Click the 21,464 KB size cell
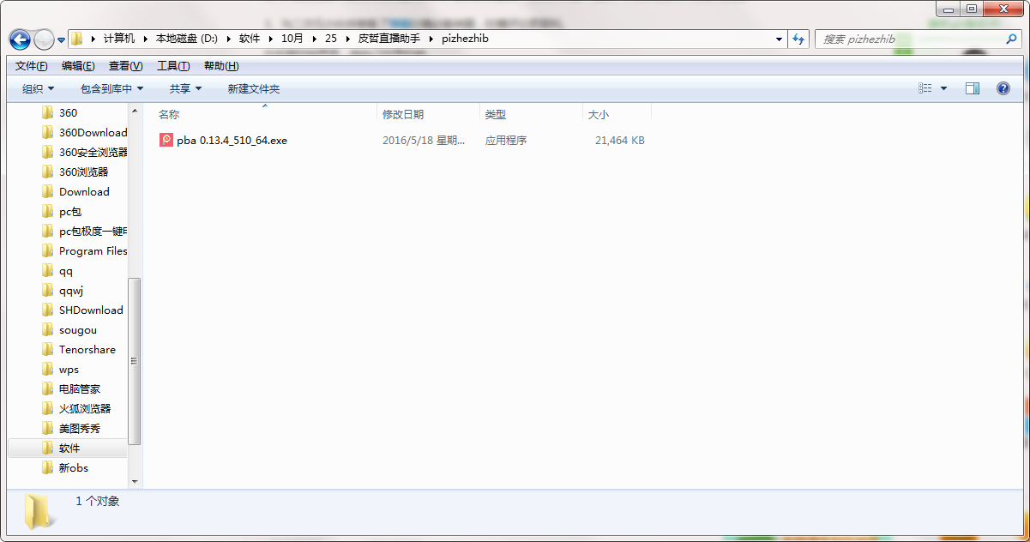Image resolution: width=1030 pixels, height=542 pixels. coord(620,140)
